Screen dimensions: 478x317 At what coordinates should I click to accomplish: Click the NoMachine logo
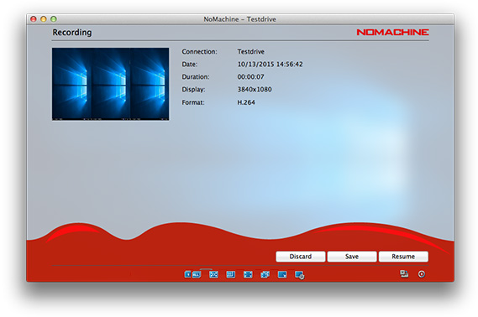[392, 32]
